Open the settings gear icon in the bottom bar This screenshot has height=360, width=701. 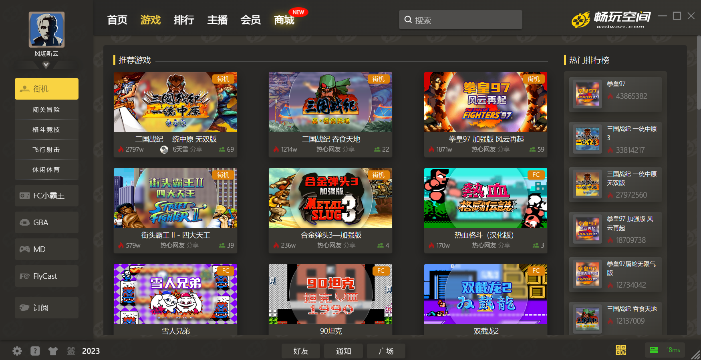tap(17, 351)
